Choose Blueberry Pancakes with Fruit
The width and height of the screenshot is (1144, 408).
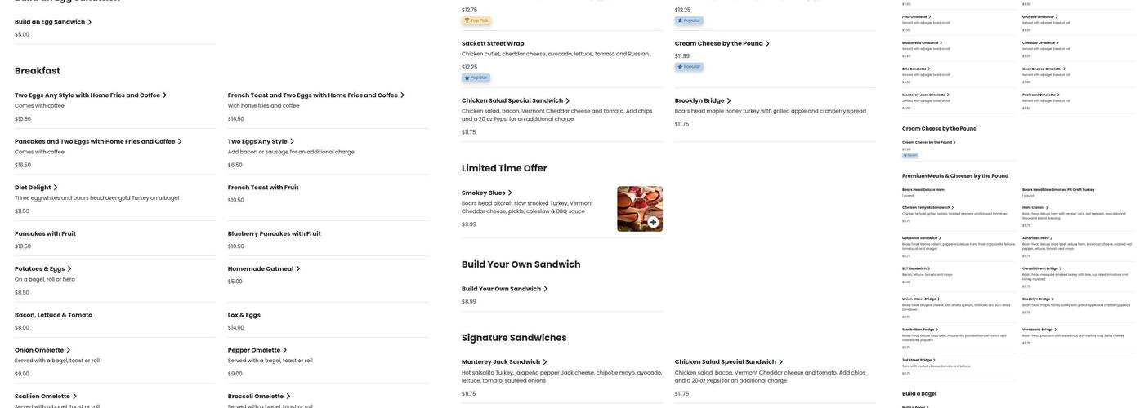(274, 233)
